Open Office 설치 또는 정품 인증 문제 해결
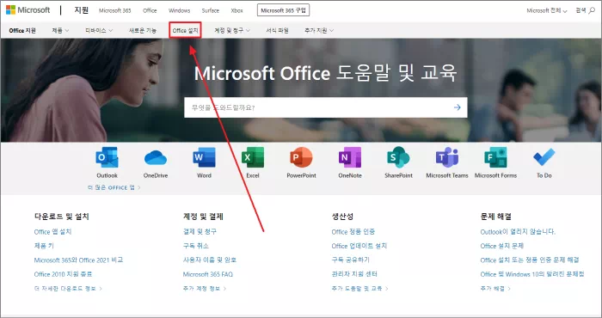Viewport: 602px width, 318px height. (x=530, y=260)
